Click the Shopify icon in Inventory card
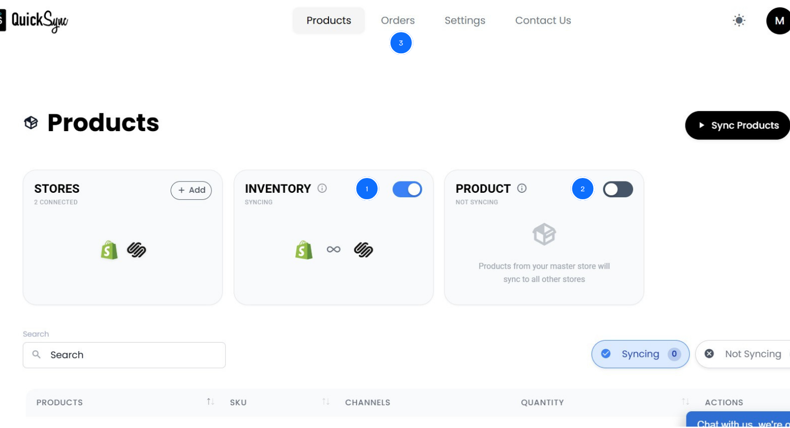This screenshot has width=790, height=428. point(304,250)
